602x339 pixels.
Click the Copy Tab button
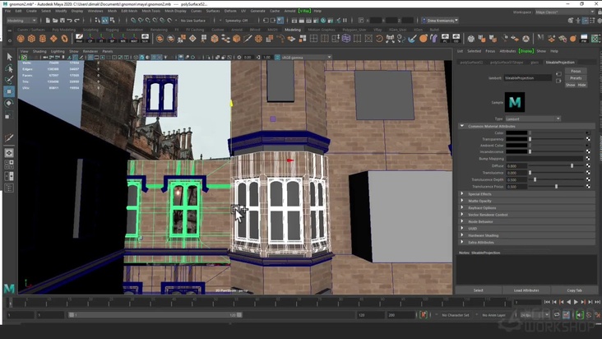click(x=574, y=290)
